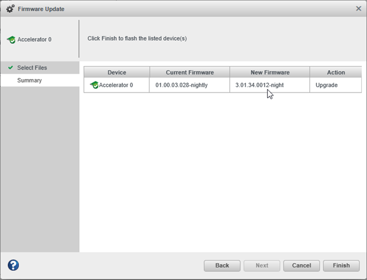Click the Firmware Update gear icon

coord(10,9)
